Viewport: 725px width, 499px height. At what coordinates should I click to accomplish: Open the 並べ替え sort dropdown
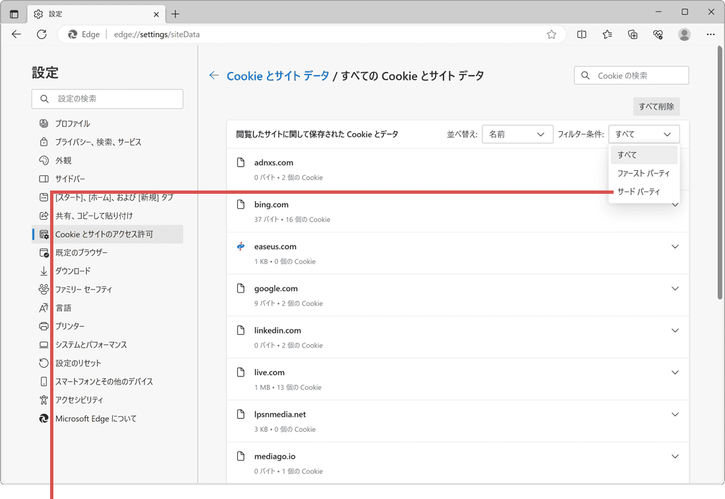coord(517,134)
